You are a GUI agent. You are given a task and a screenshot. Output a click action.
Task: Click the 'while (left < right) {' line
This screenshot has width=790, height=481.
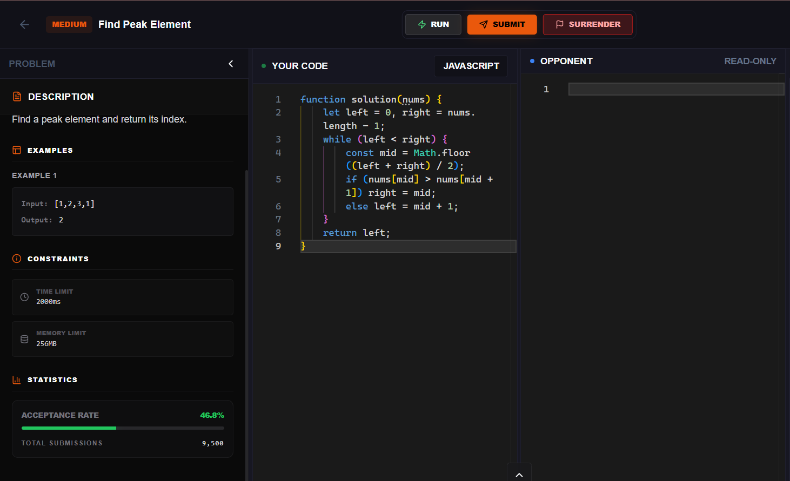point(385,139)
